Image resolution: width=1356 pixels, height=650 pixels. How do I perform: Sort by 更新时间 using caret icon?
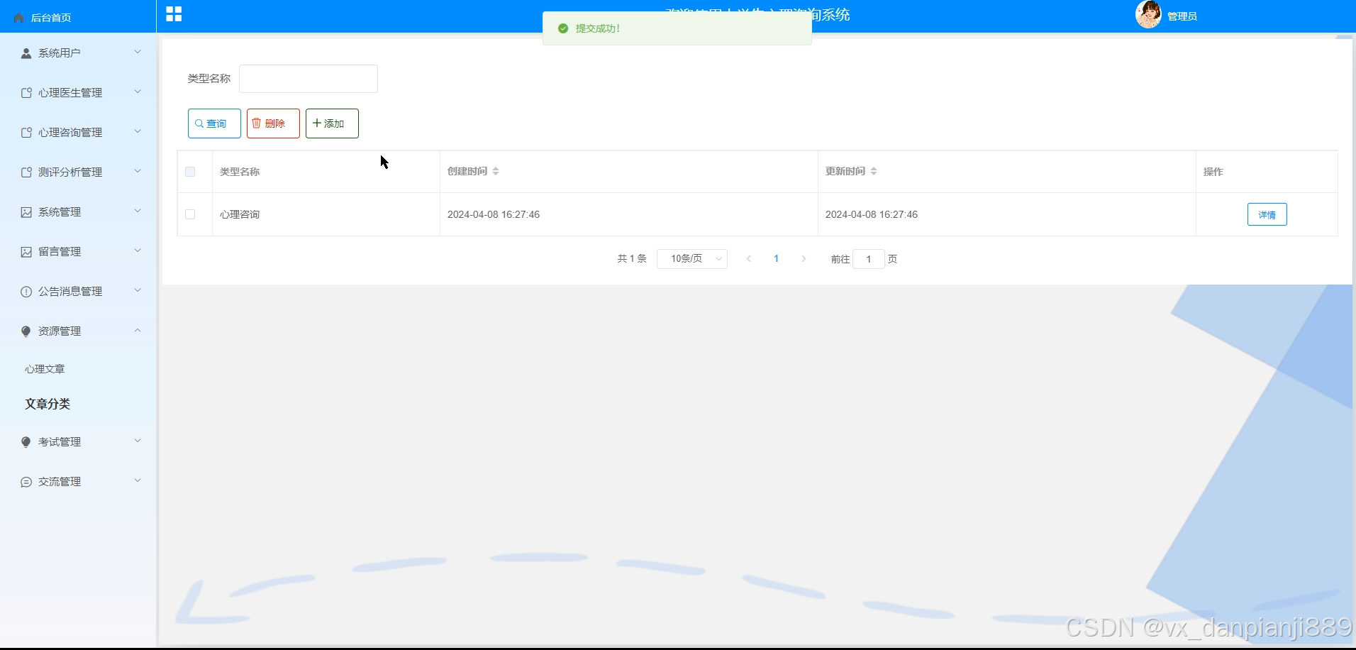pos(874,171)
